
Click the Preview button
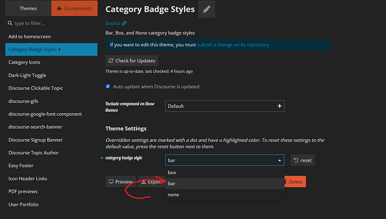click(x=121, y=182)
